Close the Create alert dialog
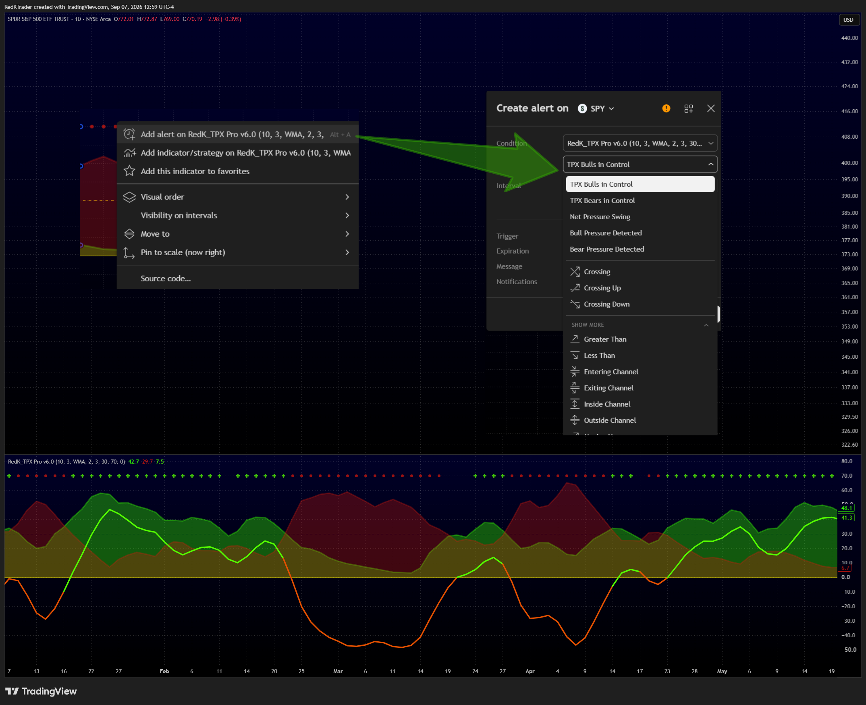 710,108
